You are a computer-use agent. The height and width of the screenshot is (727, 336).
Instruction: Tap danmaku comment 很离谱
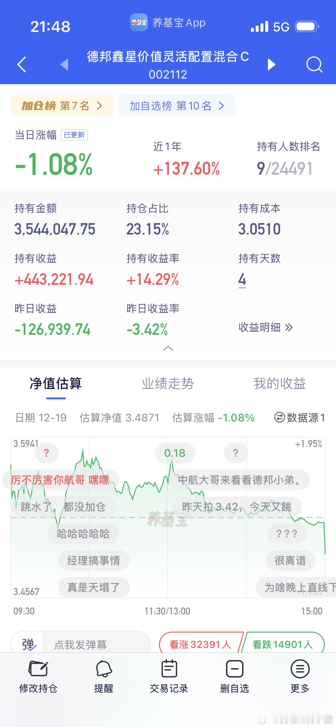(x=290, y=560)
